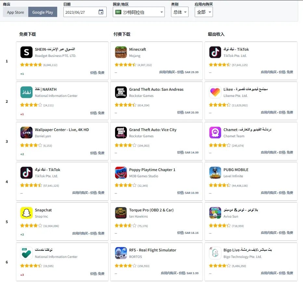
Task: Expand the 沙特阿拉伯 country dropdown
Action: (x=139, y=12)
